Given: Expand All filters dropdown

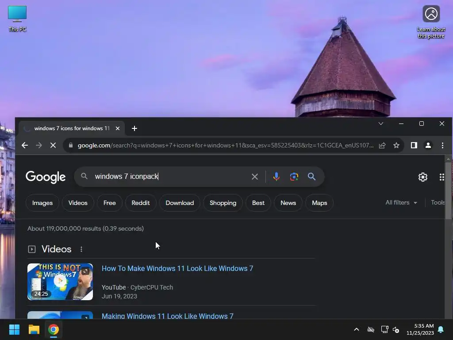Looking at the screenshot, I should point(401,203).
